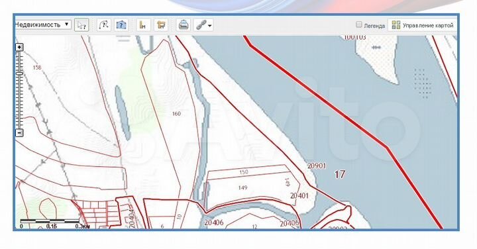Click parcel label 150 on map
This screenshot has width=477, height=249.
(244, 172)
